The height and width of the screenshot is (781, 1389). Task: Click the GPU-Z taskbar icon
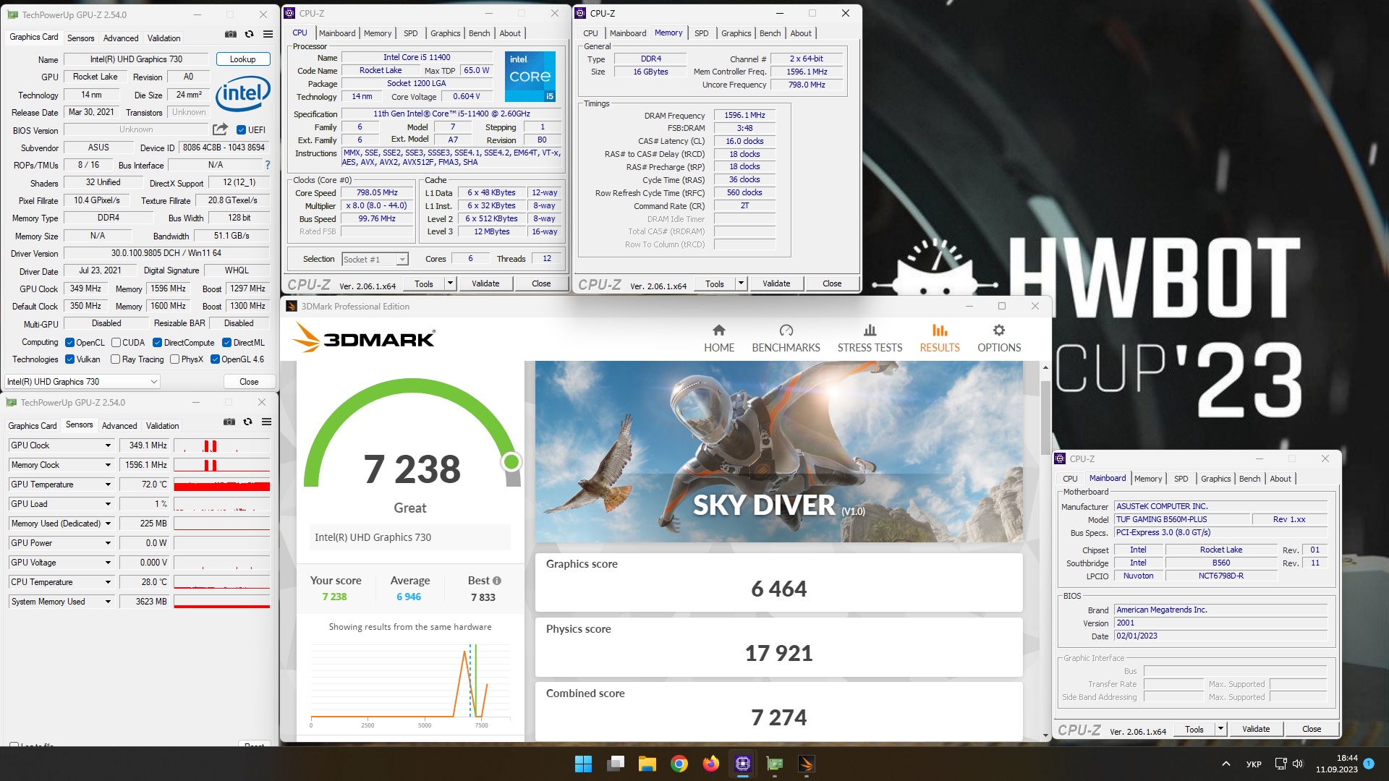point(775,764)
